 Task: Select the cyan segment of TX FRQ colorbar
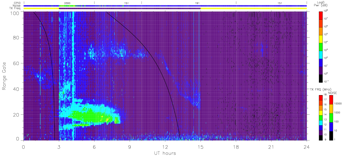(x=321, y=123)
